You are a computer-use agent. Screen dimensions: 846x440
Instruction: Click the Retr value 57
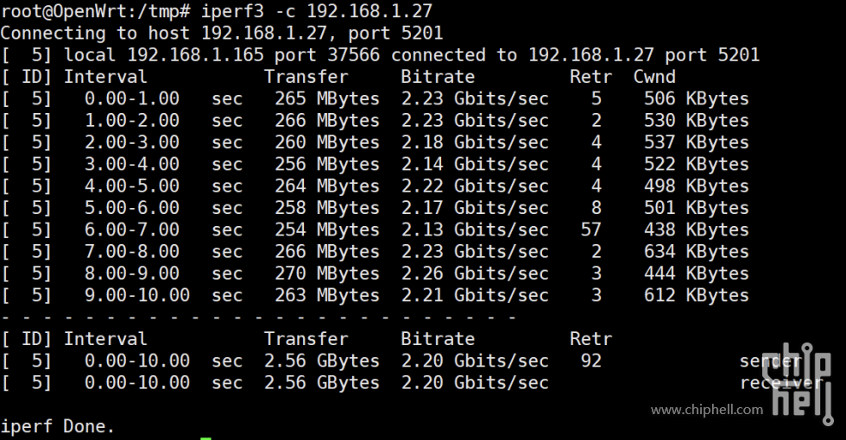[x=590, y=229]
